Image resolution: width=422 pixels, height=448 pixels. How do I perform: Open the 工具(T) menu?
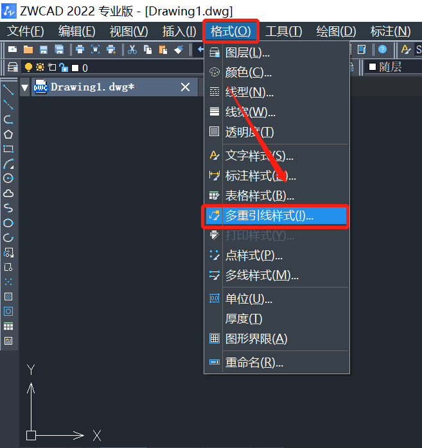click(284, 31)
